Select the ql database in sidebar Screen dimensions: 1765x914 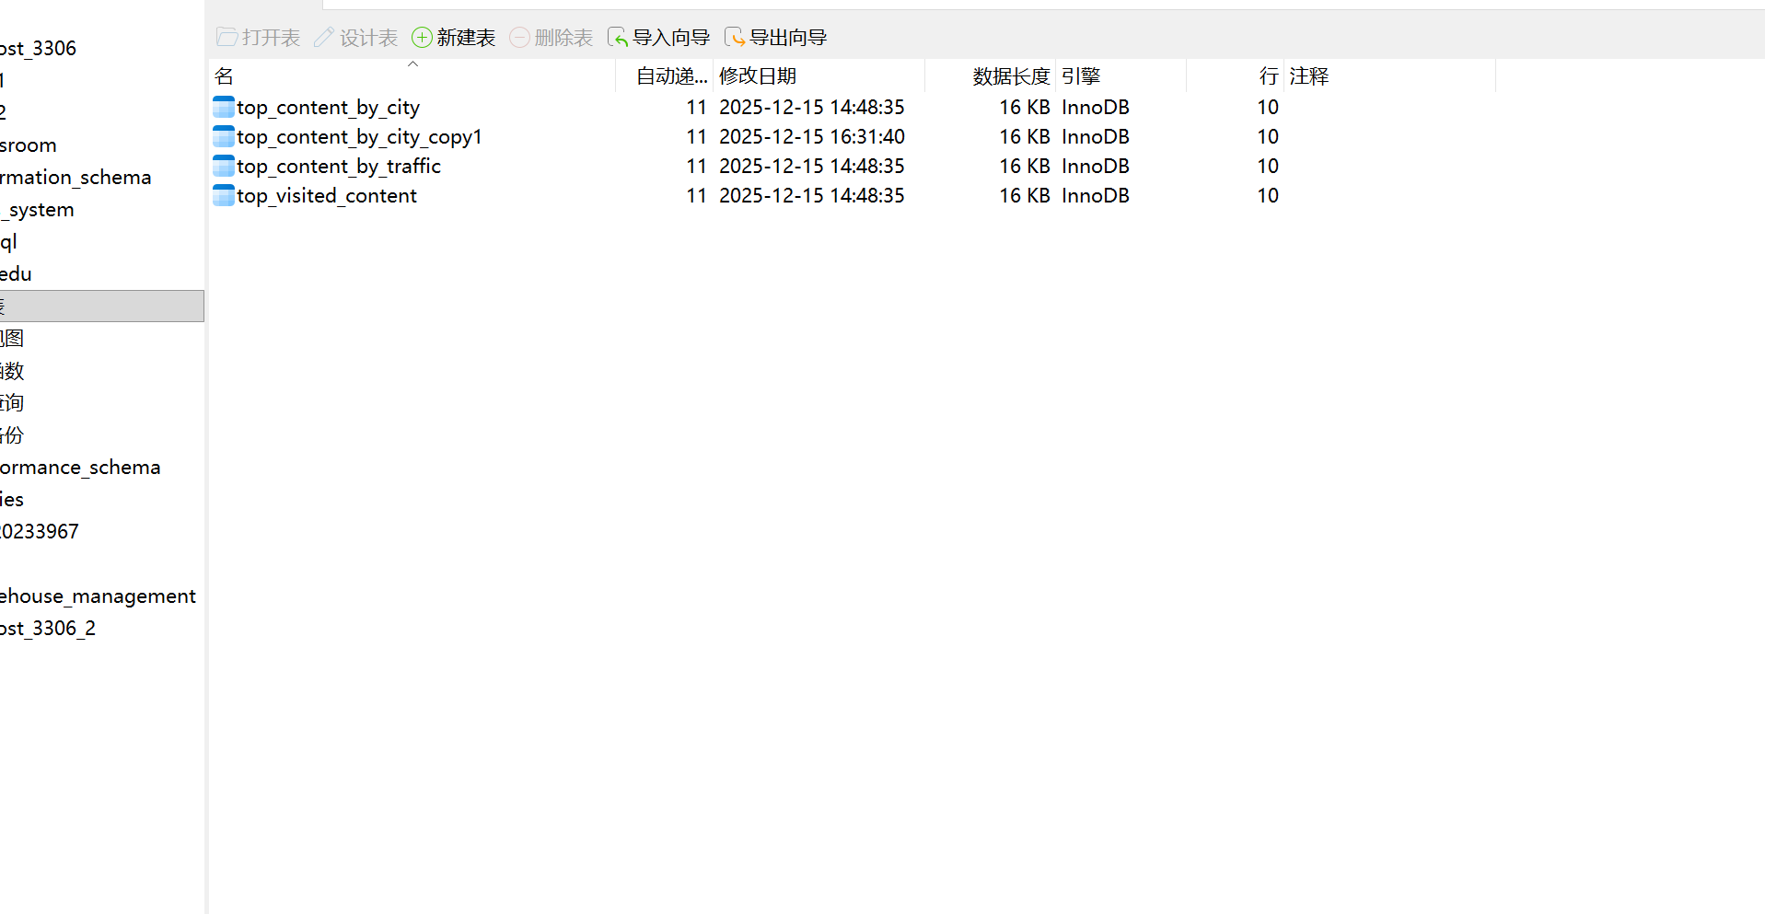(8, 242)
